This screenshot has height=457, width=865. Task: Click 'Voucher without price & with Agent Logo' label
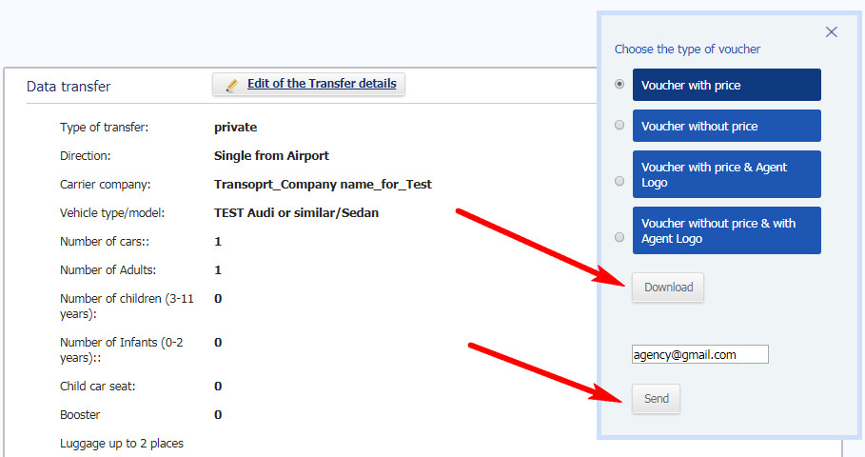point(726,230)
